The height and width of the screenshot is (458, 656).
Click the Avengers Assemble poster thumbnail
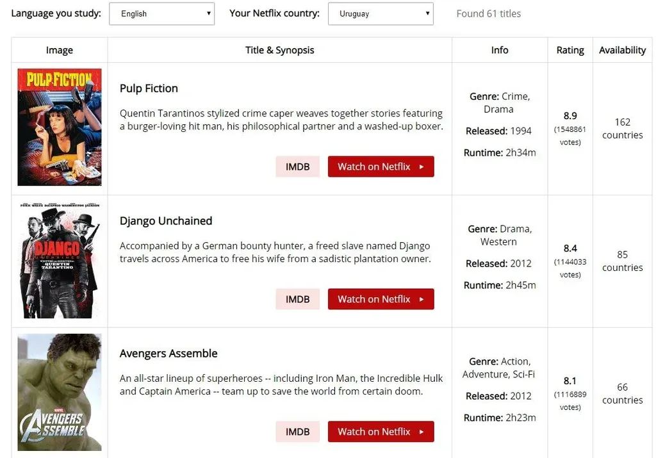(x=60, y=392)
